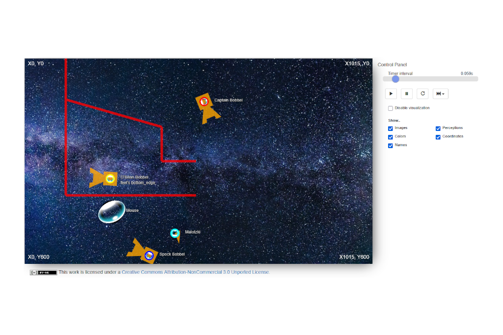Select the O'Brian Bobbel robot icon
Viewport: 503px width, 335px height.
tap(104, 178)
